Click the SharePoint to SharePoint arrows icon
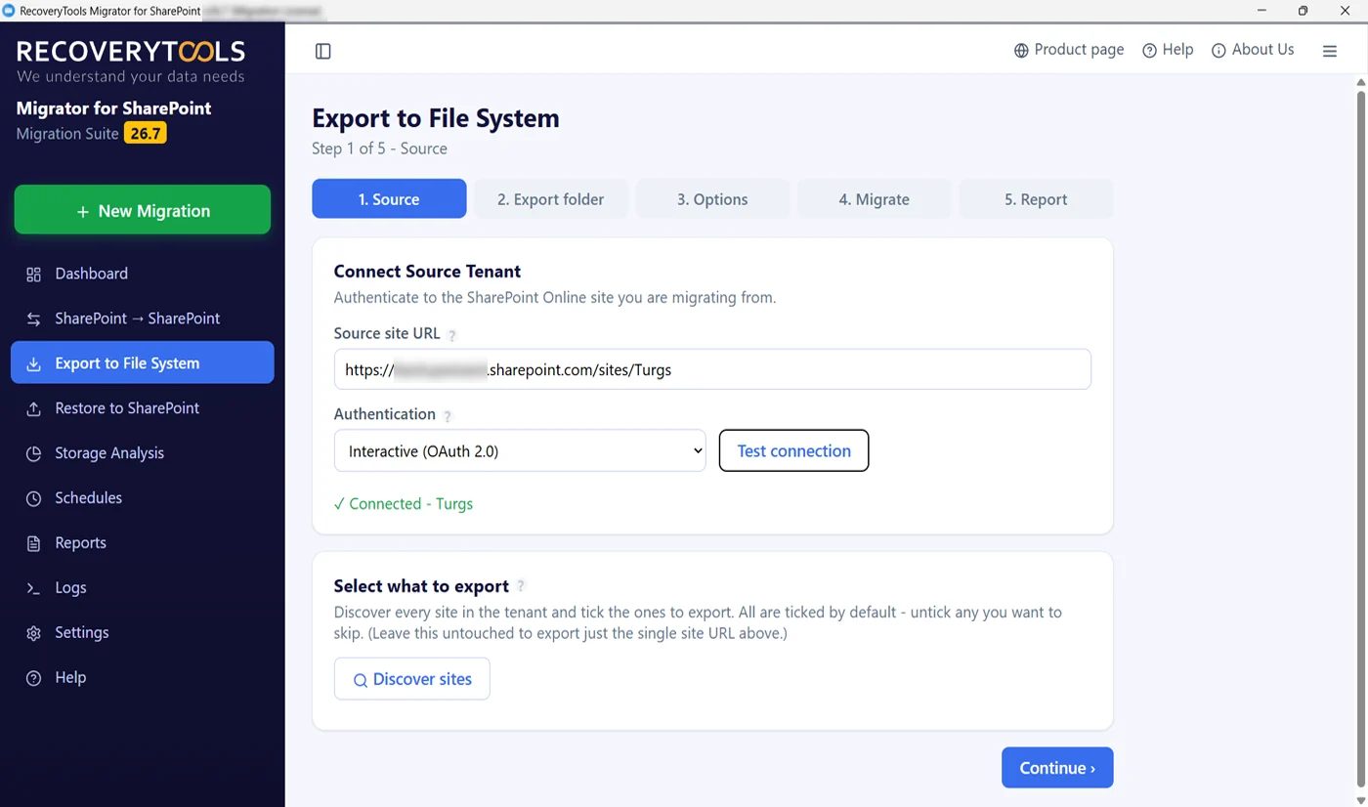1368x807 pixels. tap(34, 319)
